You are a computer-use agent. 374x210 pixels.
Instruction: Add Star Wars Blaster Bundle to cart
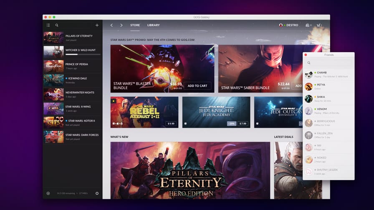[197, 86]
